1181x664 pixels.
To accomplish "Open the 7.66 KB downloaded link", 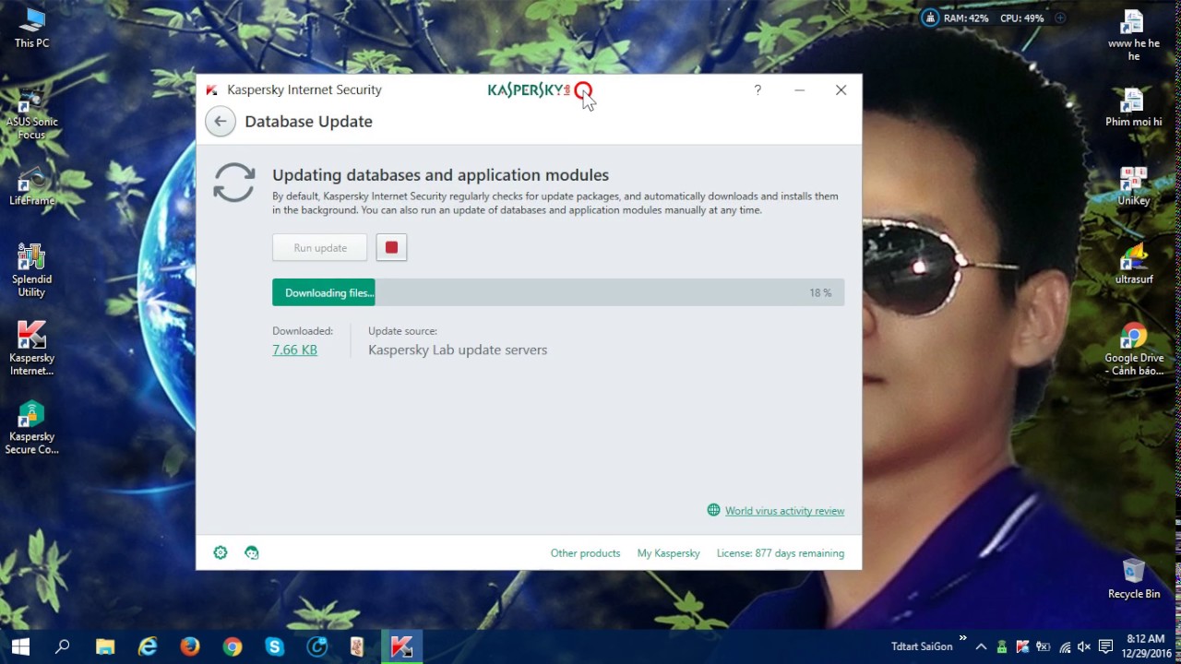I will coord(294,350).
